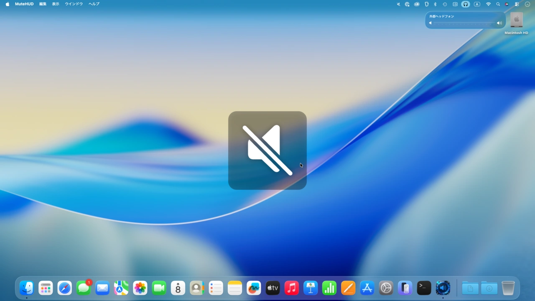
Task: Open Terminal from the Dock
Action: (424, 288)
